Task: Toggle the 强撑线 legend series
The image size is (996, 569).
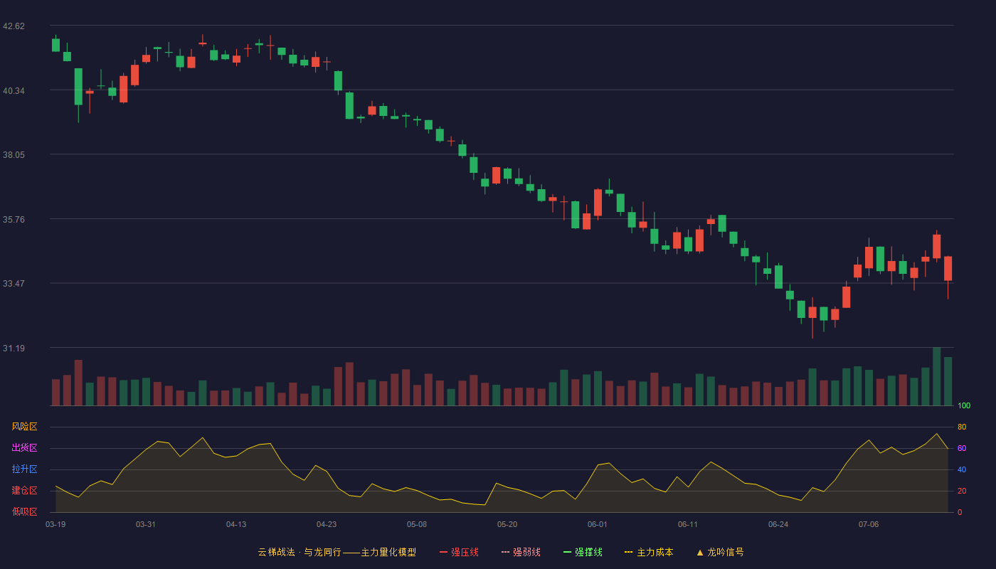Action: tap(583, 552)
